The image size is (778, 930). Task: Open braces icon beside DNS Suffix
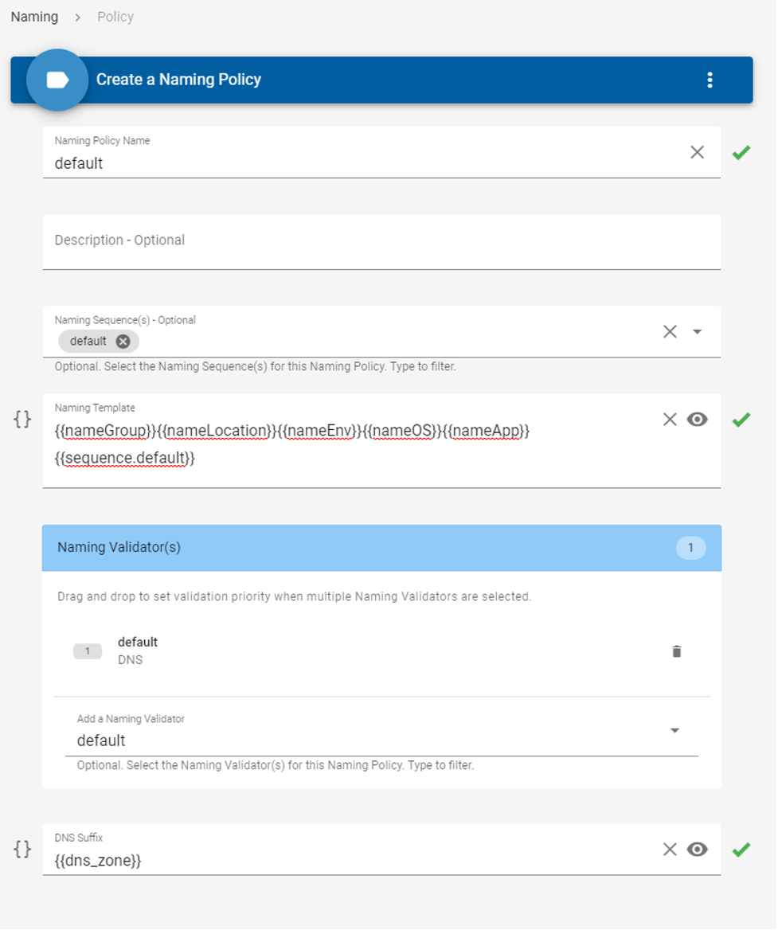tap(22, 850)
